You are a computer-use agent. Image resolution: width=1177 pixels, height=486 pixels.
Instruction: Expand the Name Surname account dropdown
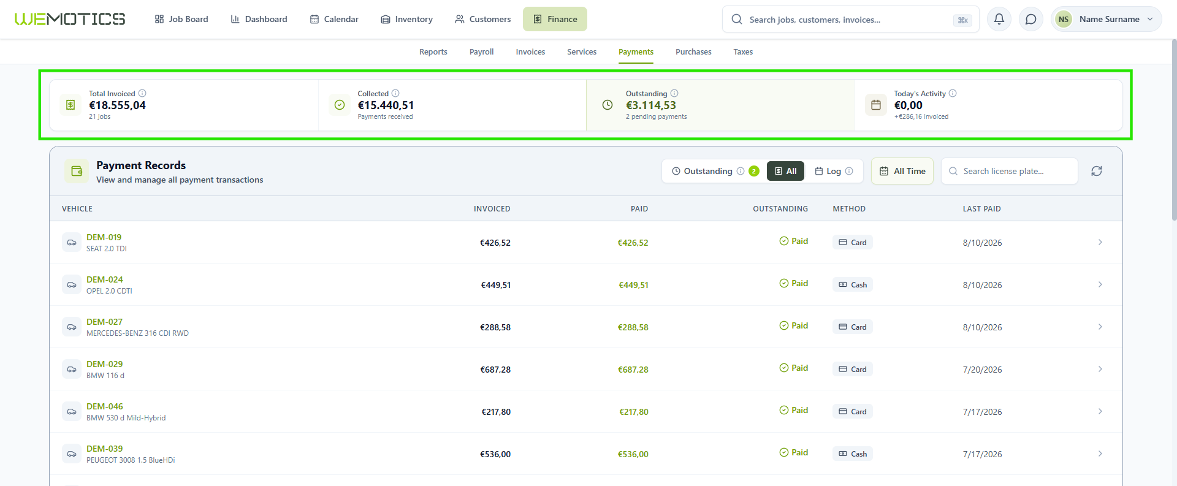coord(1107,19)
